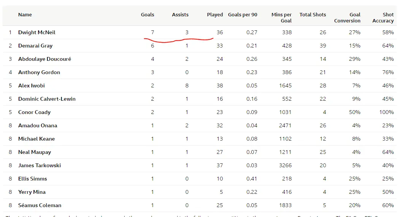Select the Mins per Goal header
The height and width of the screenshot is (217, 407).
click(x=282, y=17)
